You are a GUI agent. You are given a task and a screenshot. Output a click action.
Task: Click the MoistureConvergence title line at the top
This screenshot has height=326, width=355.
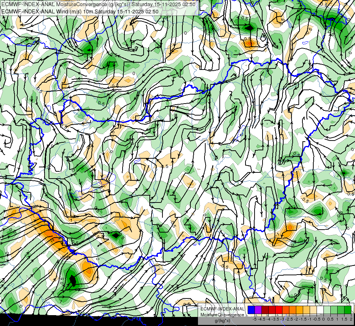(x=99, y=4)
